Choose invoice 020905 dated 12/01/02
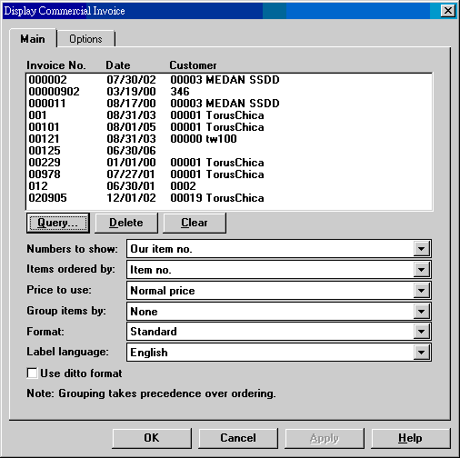Screen dimensions: 460x458 [x=229, y=198]
